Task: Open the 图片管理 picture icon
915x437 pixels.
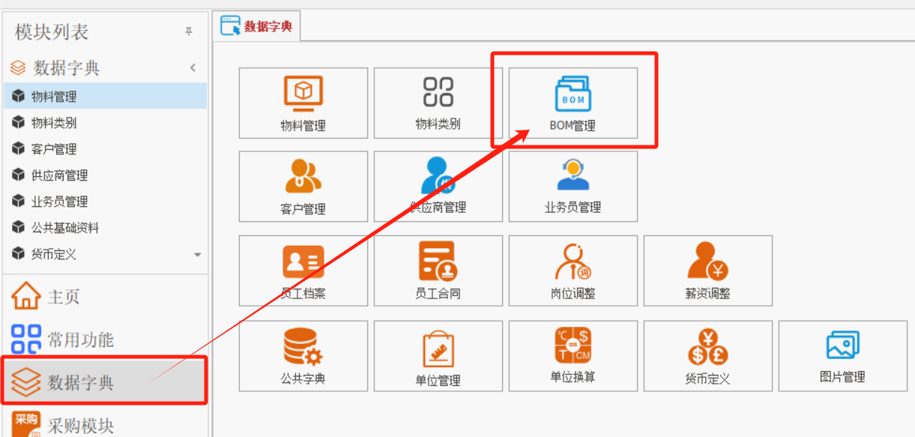Action: pyautogui.click(x=842, y=346)
